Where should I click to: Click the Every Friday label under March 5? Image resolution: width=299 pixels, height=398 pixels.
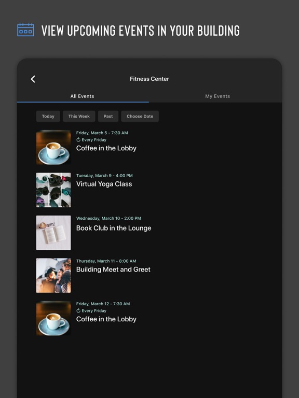coord(94,140)
